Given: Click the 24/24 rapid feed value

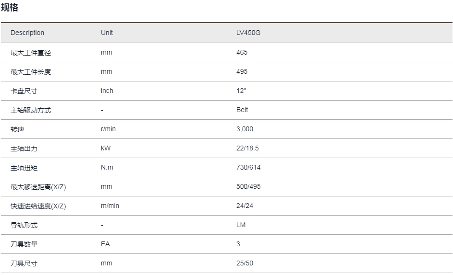Looking at the screenshot, I should 245,206.
